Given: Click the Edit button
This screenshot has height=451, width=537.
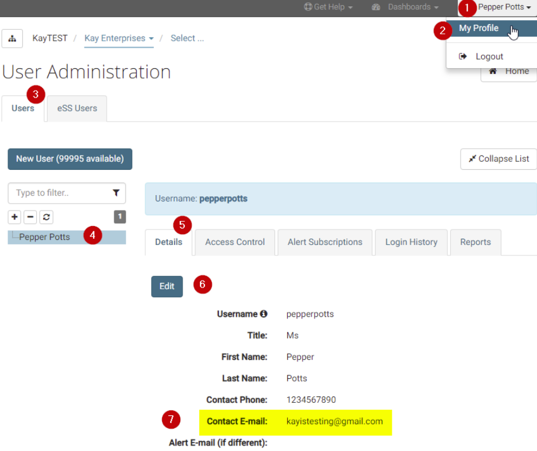Looking at the screenshot, I should 167,286.
